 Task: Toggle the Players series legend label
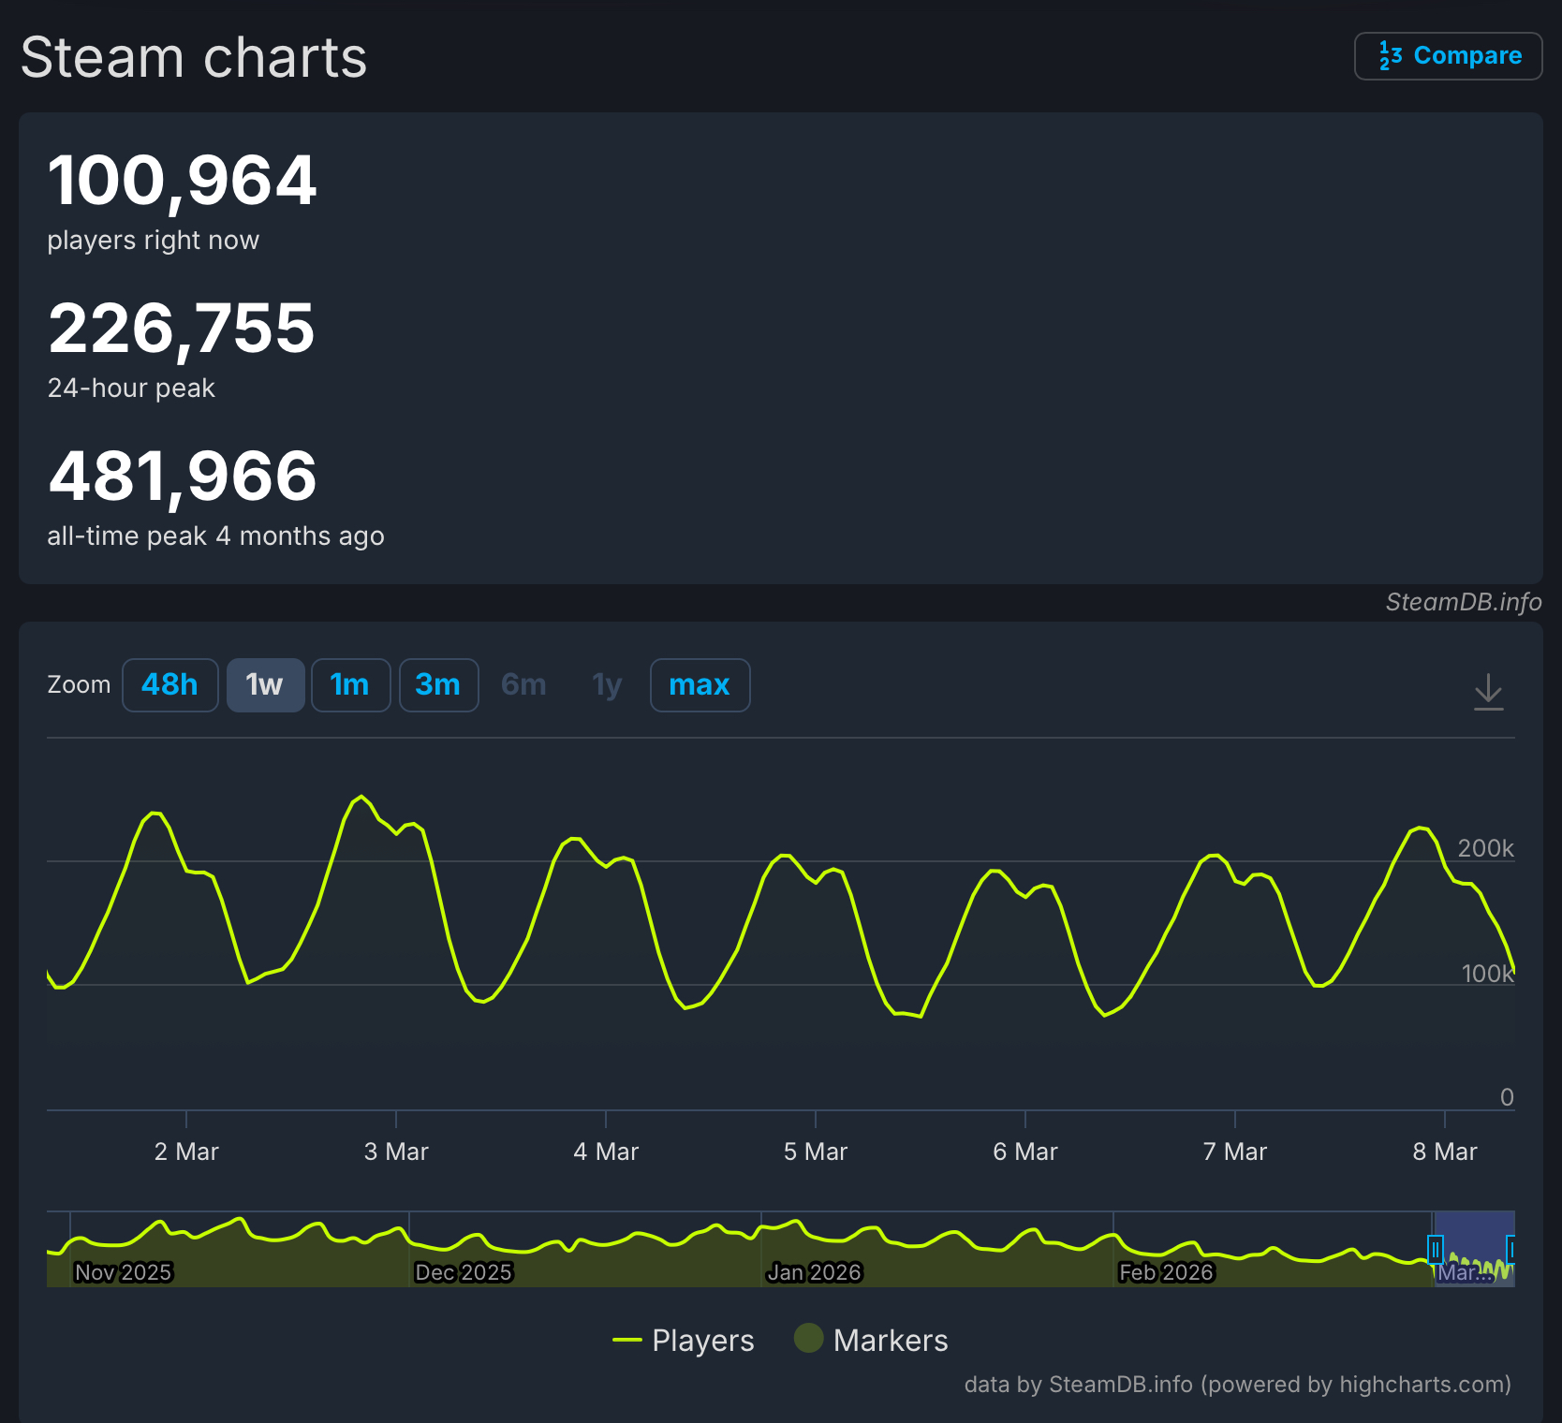(702, 1341)
